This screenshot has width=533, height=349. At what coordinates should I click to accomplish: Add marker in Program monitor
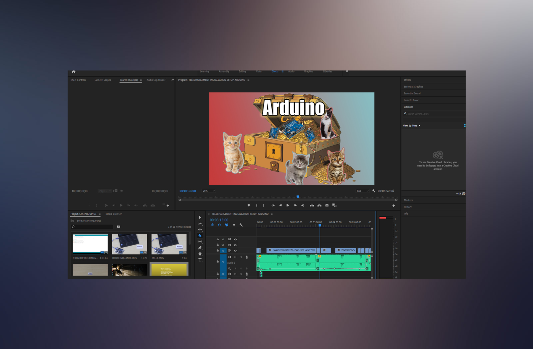[249, 205]
